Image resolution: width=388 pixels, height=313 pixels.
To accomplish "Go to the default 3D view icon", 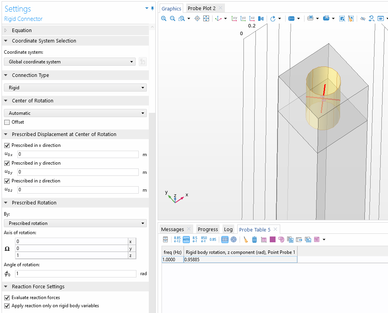I will point(218,19).
